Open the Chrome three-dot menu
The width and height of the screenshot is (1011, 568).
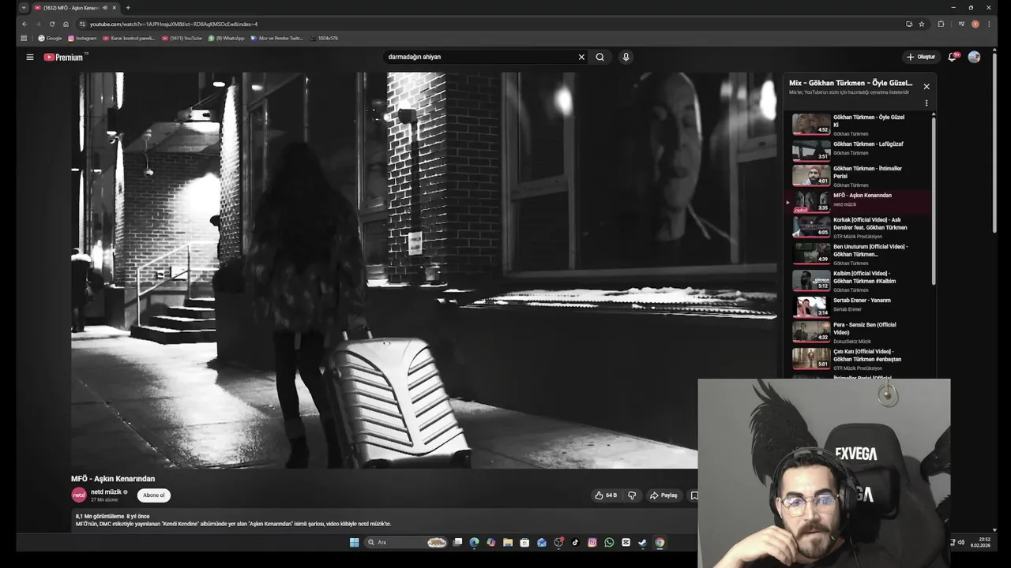pyautogui.click(x=989, y=24)
